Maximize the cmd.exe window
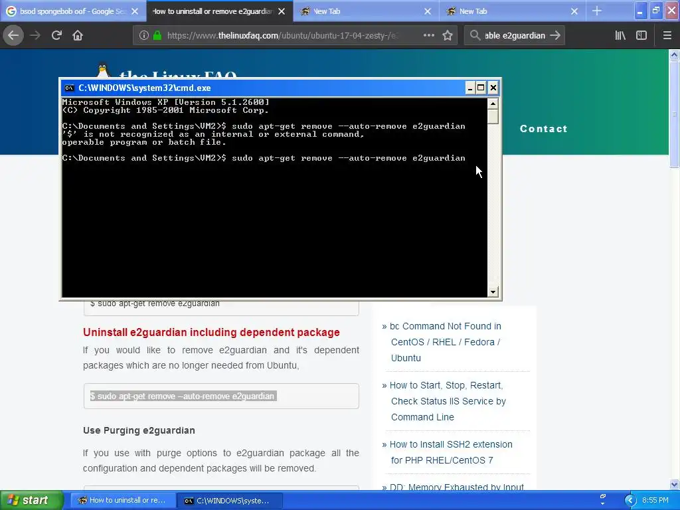Viewport: 680px width, 510px height. [481, 88]
